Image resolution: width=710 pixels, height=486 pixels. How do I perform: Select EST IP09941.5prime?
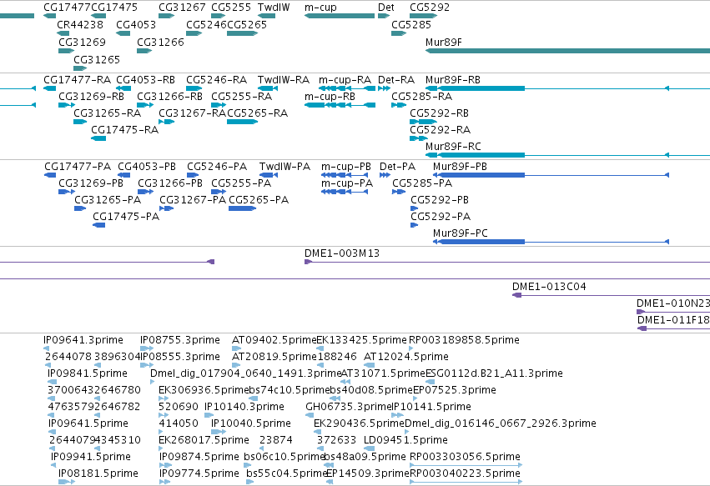point(91,457)
